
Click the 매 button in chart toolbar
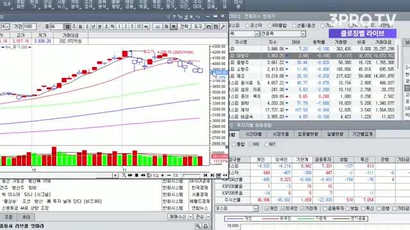pos(167,27)
